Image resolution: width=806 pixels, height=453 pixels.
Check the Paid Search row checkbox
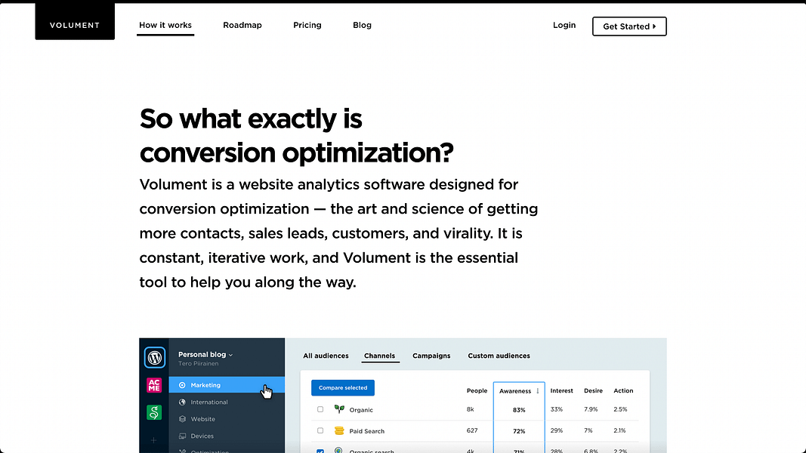click(320, 430)
